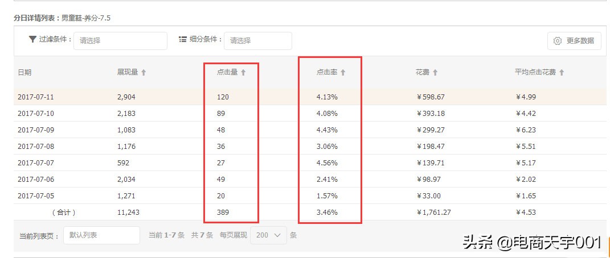Screen dimensions: 610x258
Task: Click the 分日详情列表 title text
Action: click(x=36, y=18)
